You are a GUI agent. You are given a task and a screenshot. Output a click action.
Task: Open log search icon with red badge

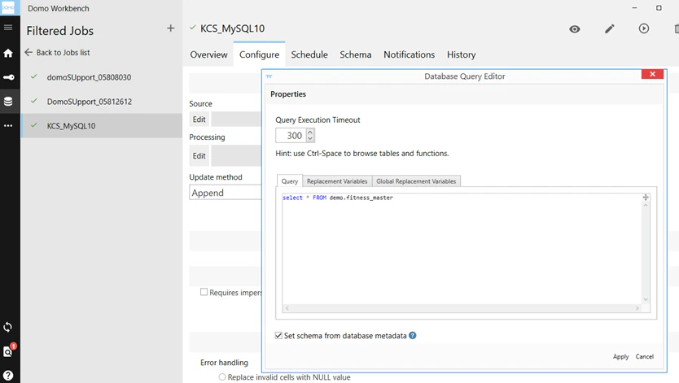[x=9, y=350]
